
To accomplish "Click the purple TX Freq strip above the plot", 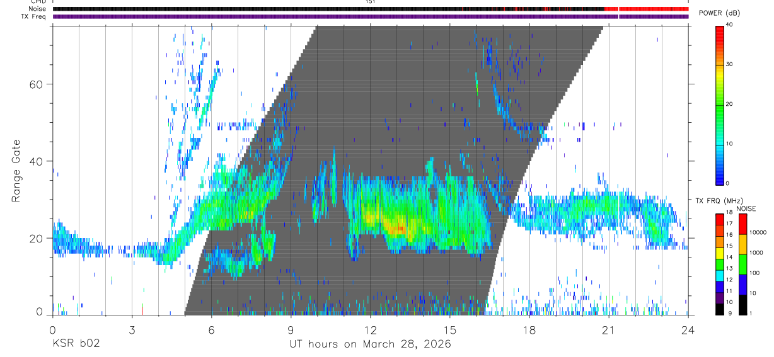I will (371, 16).
